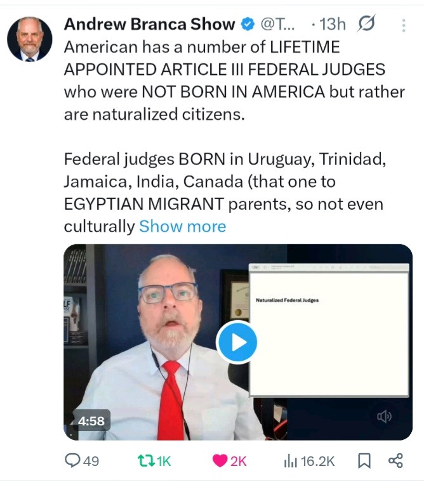Click the 4:58 video duration badge

pyautogui.click(x=91, y=421)
